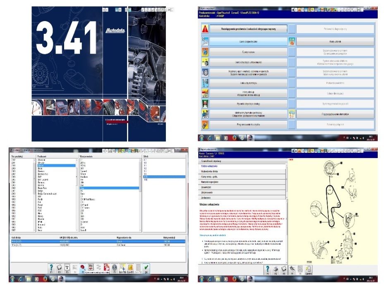Screen dimensions: 386x289
Task: Select Zdejmowanie section in Honda window
Action: 242,192
